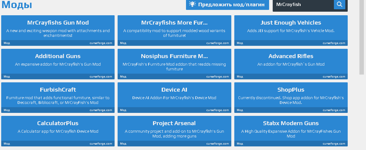The image size is (366, 150).
Task: Click the lightbulb icon in suggest button
Action: click(192, 4)
